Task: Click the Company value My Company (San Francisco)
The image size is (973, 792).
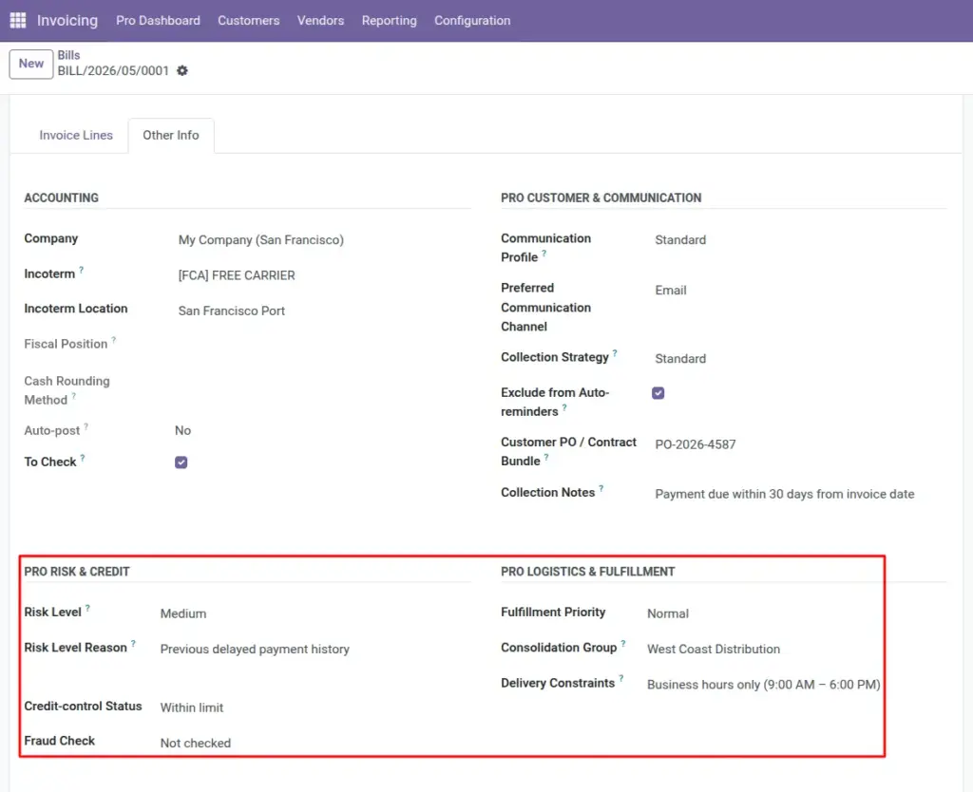Action: pyautogui.click(x=261, y=240)
